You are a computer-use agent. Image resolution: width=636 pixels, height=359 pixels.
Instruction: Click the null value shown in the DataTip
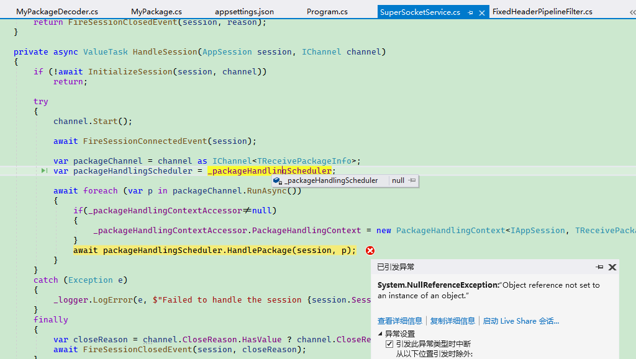pyautogui.click(x=398, y=180)
